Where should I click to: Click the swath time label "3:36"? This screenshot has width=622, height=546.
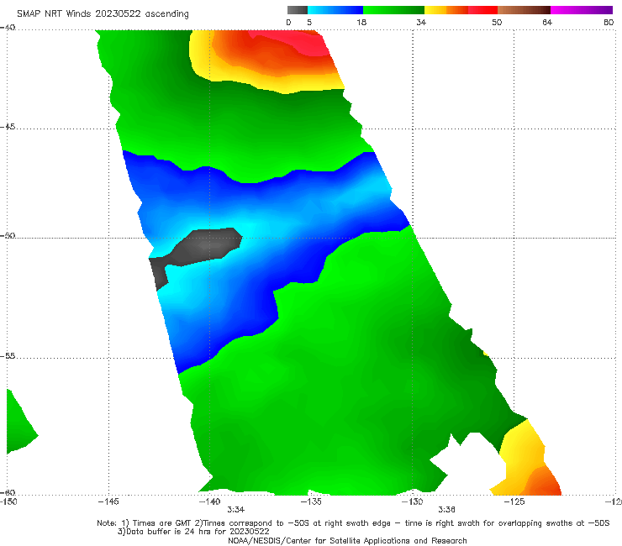tap(446, 510)
